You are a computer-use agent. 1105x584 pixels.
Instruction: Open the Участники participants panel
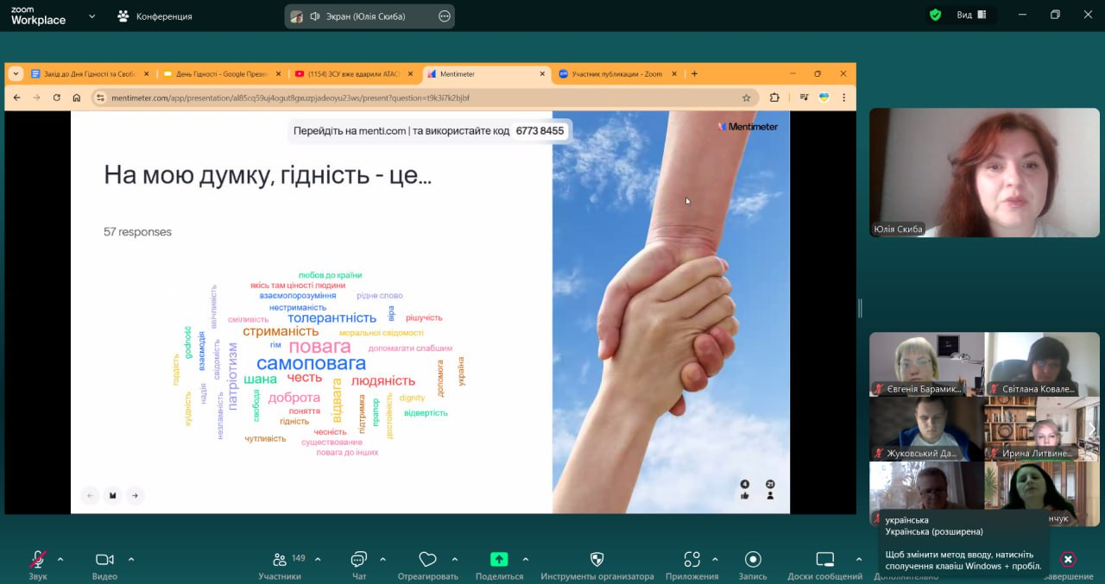[280, 563]
